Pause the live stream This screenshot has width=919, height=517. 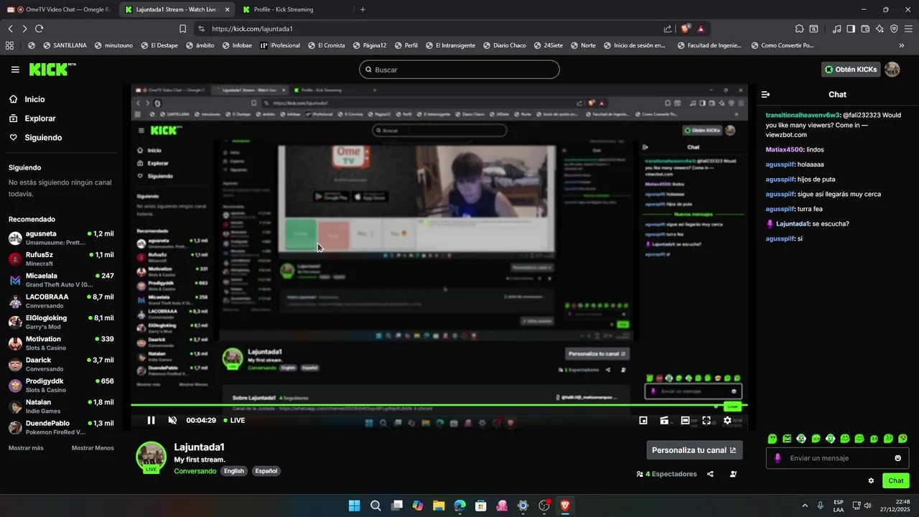pos(151,420)
